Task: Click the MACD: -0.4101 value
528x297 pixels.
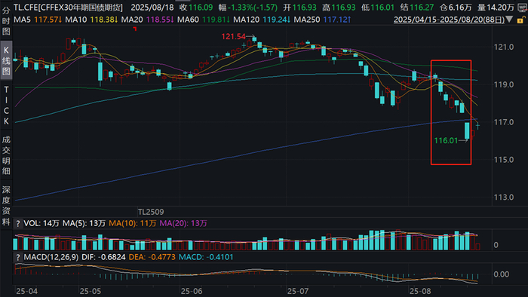Action: [x=206, y=257]
